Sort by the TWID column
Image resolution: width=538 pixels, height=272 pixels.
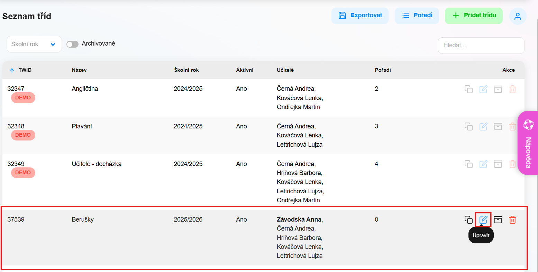(25, 70)
